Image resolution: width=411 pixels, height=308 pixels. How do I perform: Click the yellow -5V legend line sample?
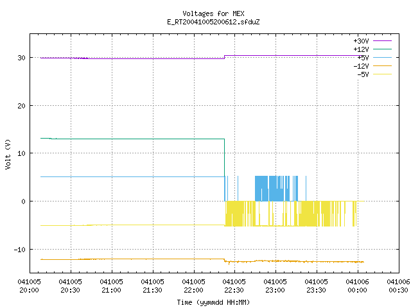(x=382, y=74)
